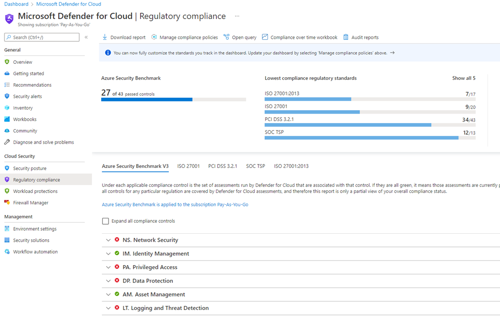Click Compliance over time workbook icon
The height and width of the screenshot is (316, 500).
[265, 37]
